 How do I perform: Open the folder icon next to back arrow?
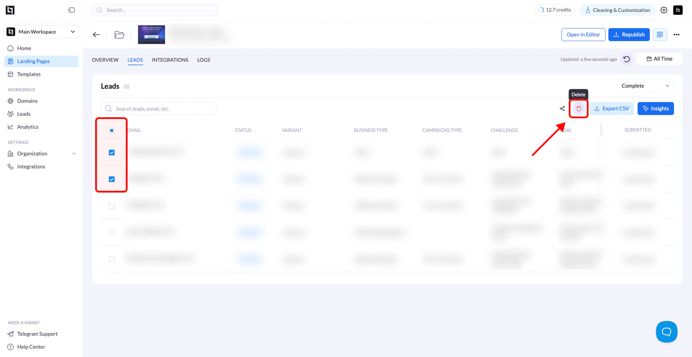(x=119, y=35)
